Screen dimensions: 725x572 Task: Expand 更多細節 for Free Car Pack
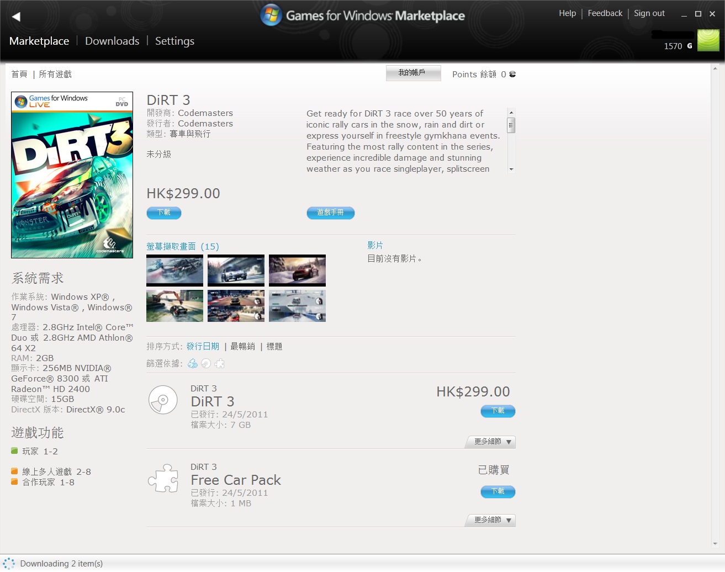490,520
